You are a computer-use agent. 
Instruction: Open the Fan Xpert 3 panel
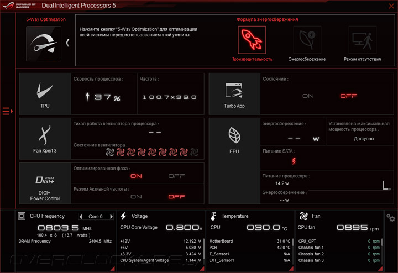click(45, 139)
